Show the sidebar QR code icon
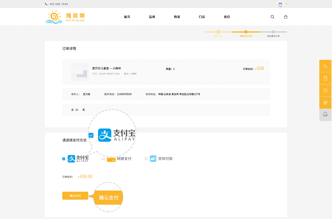Image resolution: width=332 pixels, height=219 pixels. (x=326, y=103)
